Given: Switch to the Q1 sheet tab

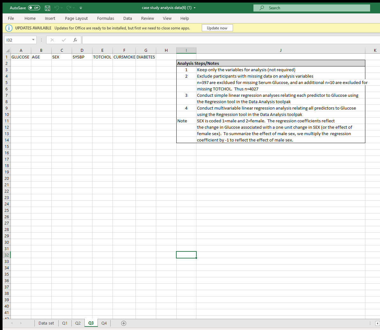Looking at the screenshot, I should coord(65,323).
